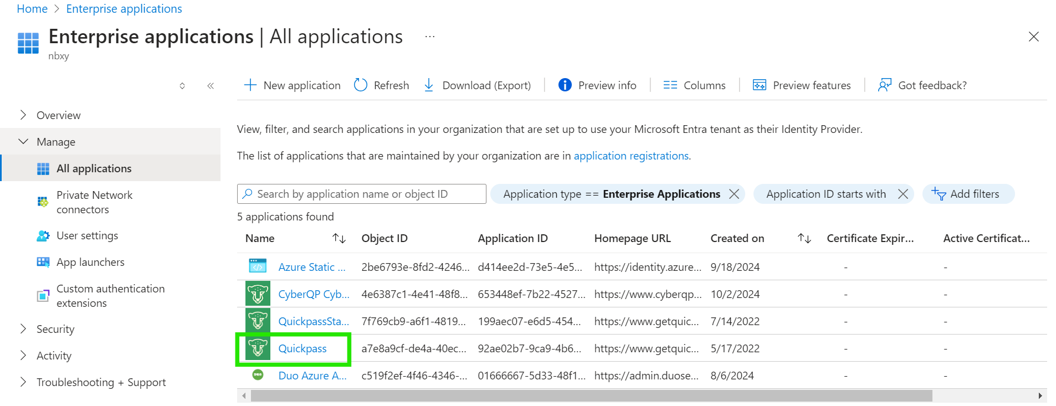Viewport: 1056px width, 406px height.
Task: Select the https://admin.duose... homepage cell
Action: point(647,376)
